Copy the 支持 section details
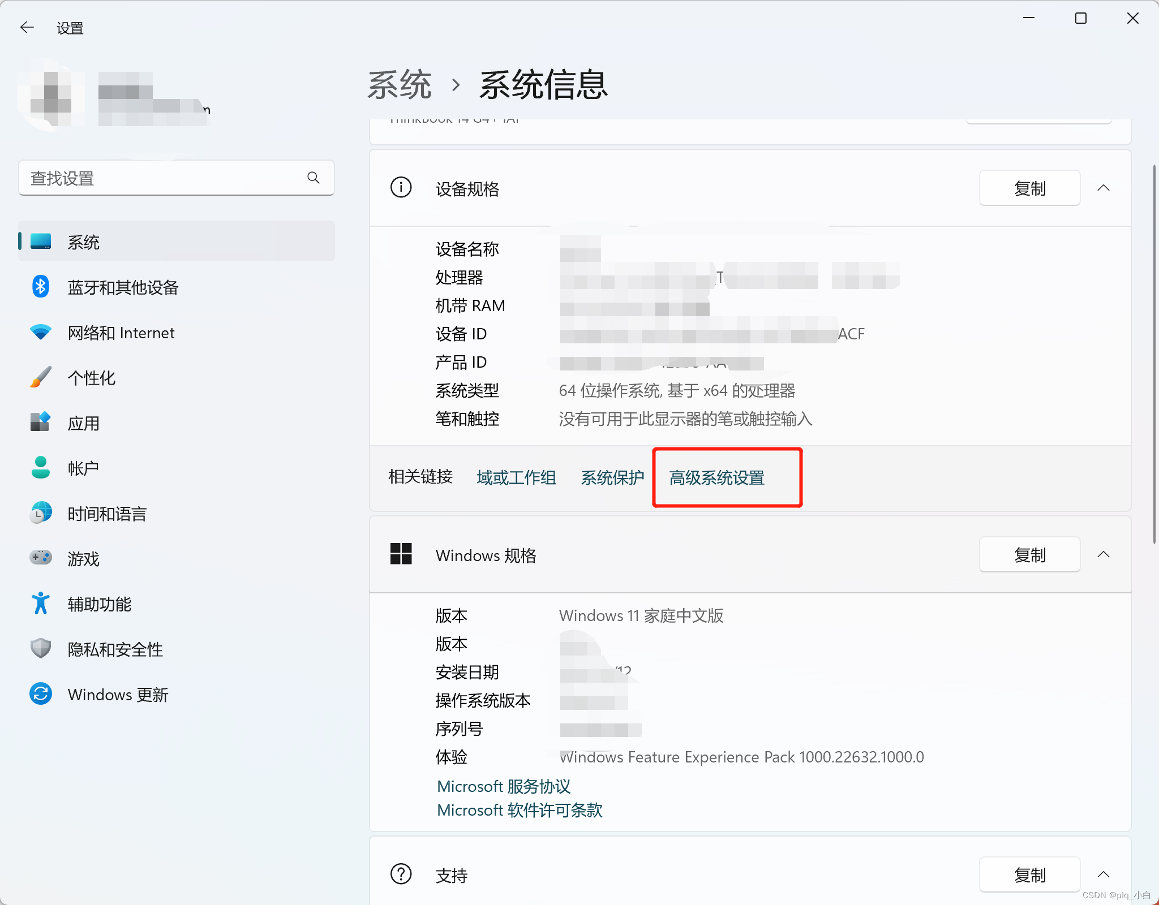Viewport: 1159px width, 905px height. point(1030,874)
